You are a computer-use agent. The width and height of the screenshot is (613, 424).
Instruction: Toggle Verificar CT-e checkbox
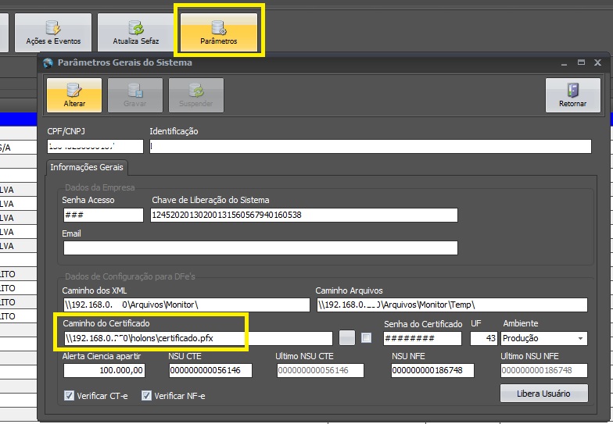[x=69, y=396]
